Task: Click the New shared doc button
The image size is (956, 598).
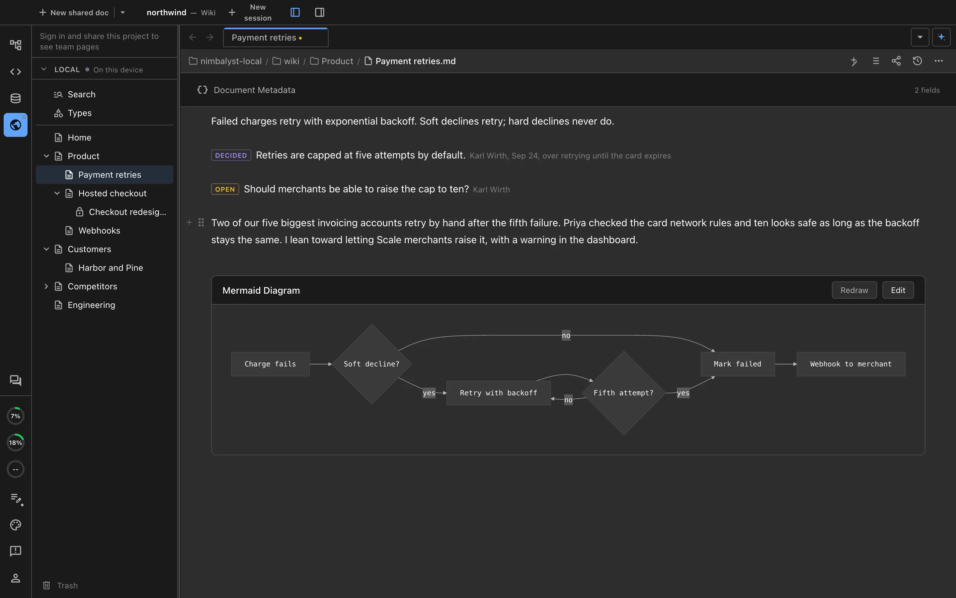Action: (74, 12)
